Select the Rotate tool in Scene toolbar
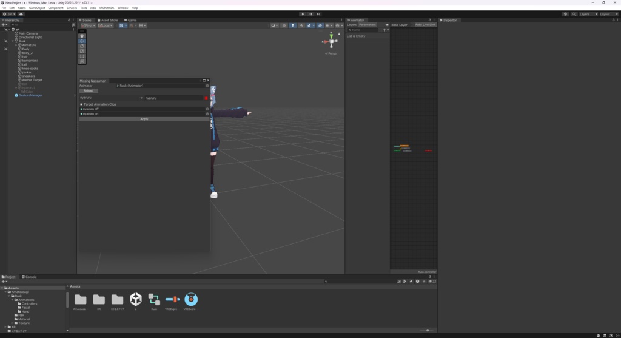The image size is (621, 338). [x=82, y=46]
